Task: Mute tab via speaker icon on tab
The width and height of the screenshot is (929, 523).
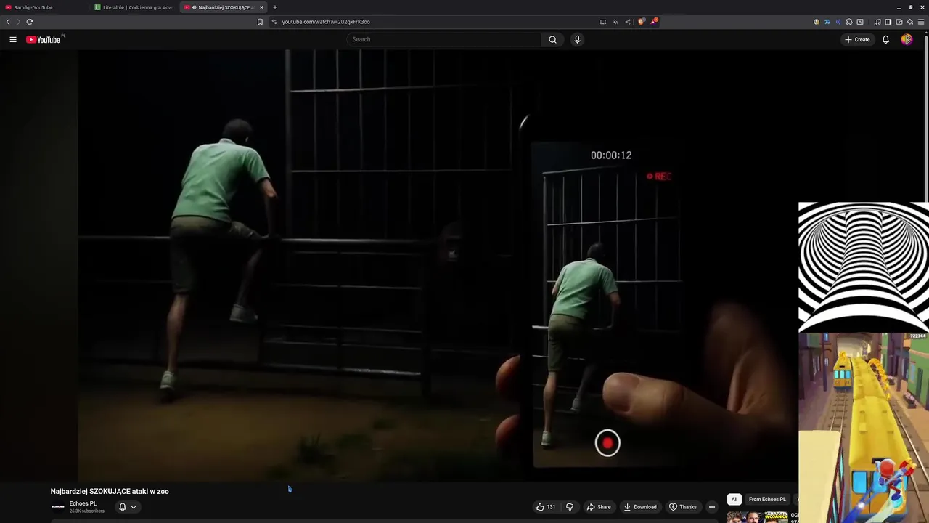Action: [x=194, y=7]
